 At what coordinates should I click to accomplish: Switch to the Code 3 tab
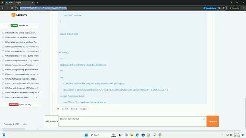83,109
